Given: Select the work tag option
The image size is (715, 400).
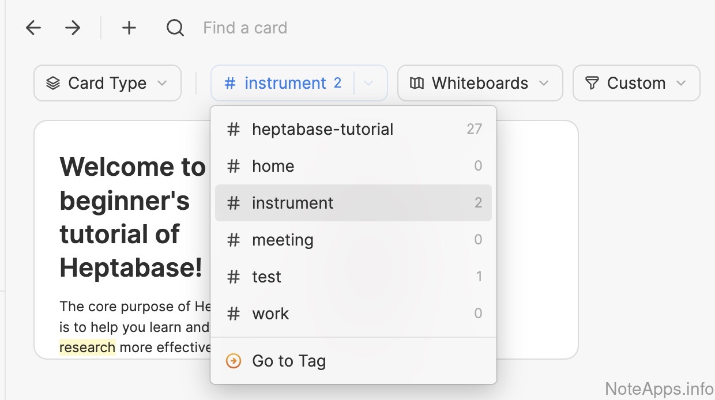Looking at the screenshot, I should (x=270, y=314).
